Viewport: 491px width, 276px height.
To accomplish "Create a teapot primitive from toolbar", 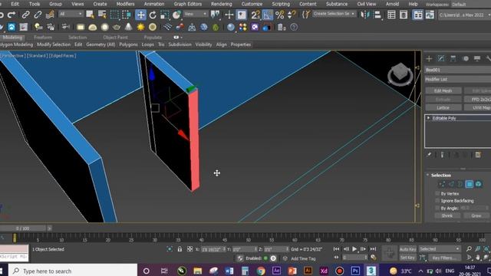I will [x=117, y=28].
